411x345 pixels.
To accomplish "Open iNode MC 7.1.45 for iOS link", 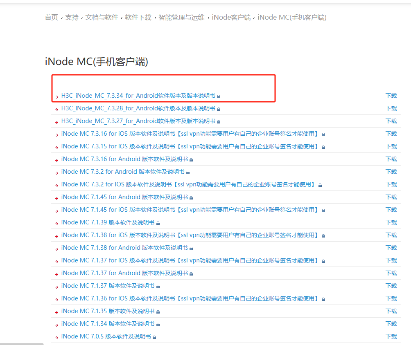I will (190, 210).
